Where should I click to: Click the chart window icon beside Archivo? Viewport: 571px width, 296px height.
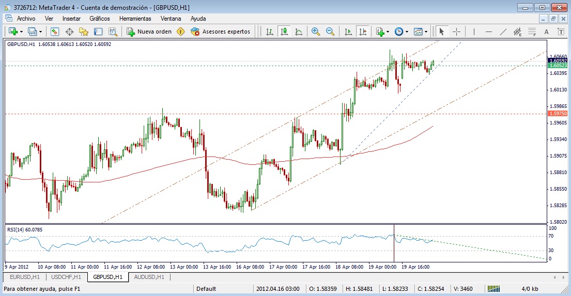(9, 18)
